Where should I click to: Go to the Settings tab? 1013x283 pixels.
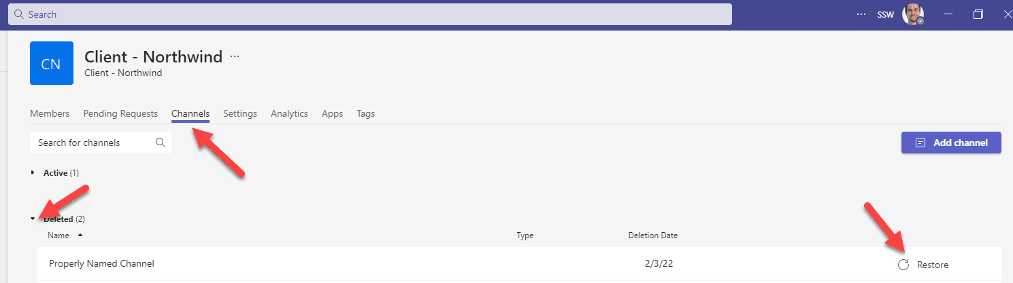click(240, 114)
